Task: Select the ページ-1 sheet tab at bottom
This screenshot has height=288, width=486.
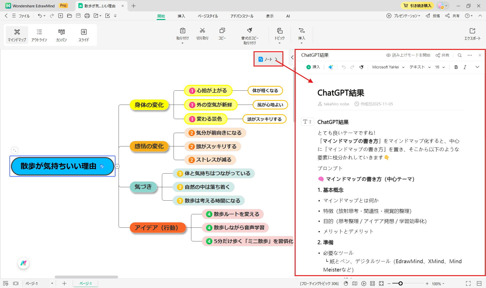Action: 85,283
